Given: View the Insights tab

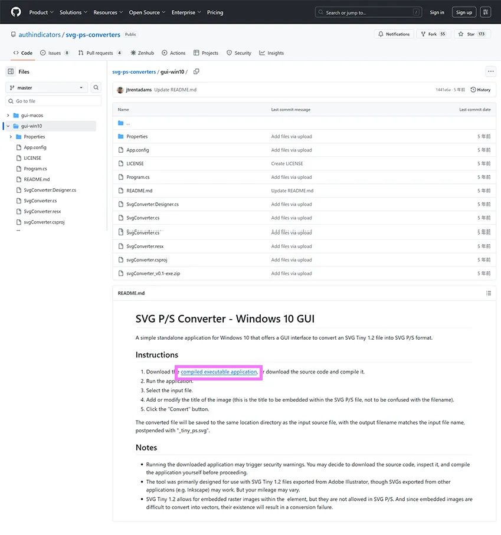Looking at the screenshot, I should pos(271,53).
